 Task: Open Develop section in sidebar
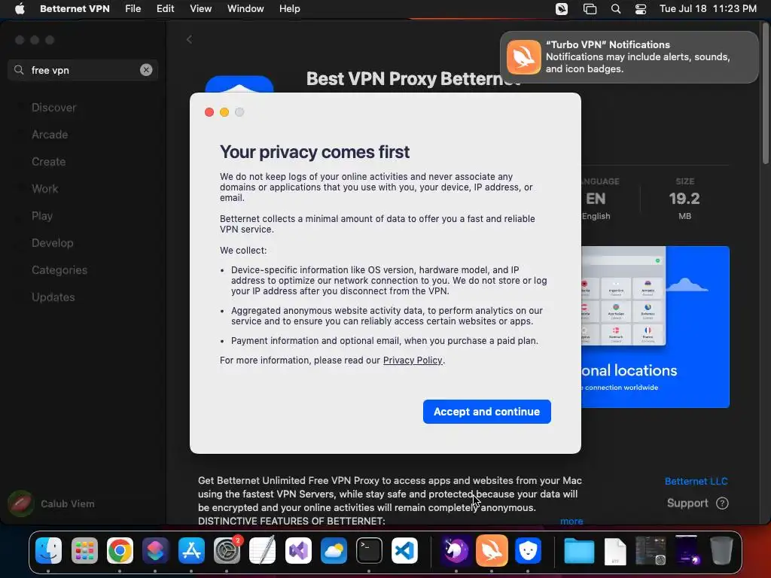point(52,243)
